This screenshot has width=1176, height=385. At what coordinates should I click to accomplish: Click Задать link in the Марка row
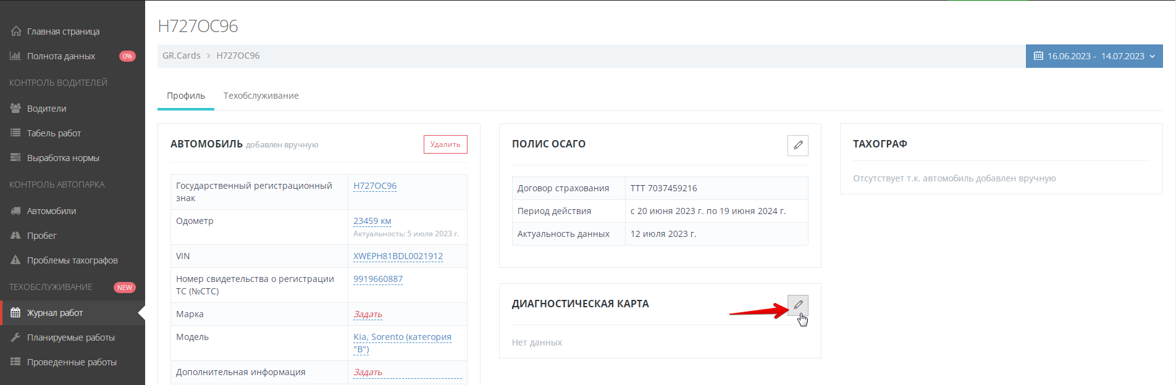367,314
